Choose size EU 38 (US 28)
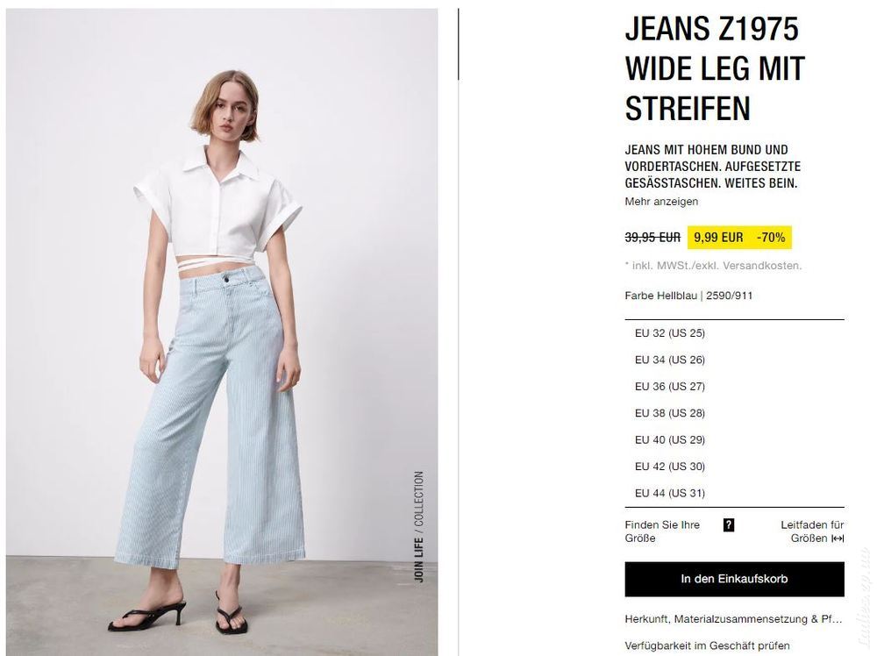The image size is (877, 656). click(x=734, y=413)
